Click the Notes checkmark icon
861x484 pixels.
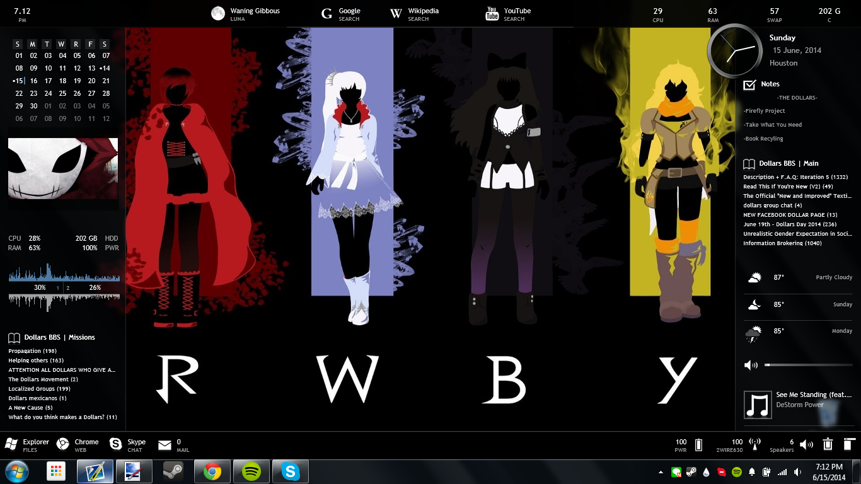click(749, 84)
